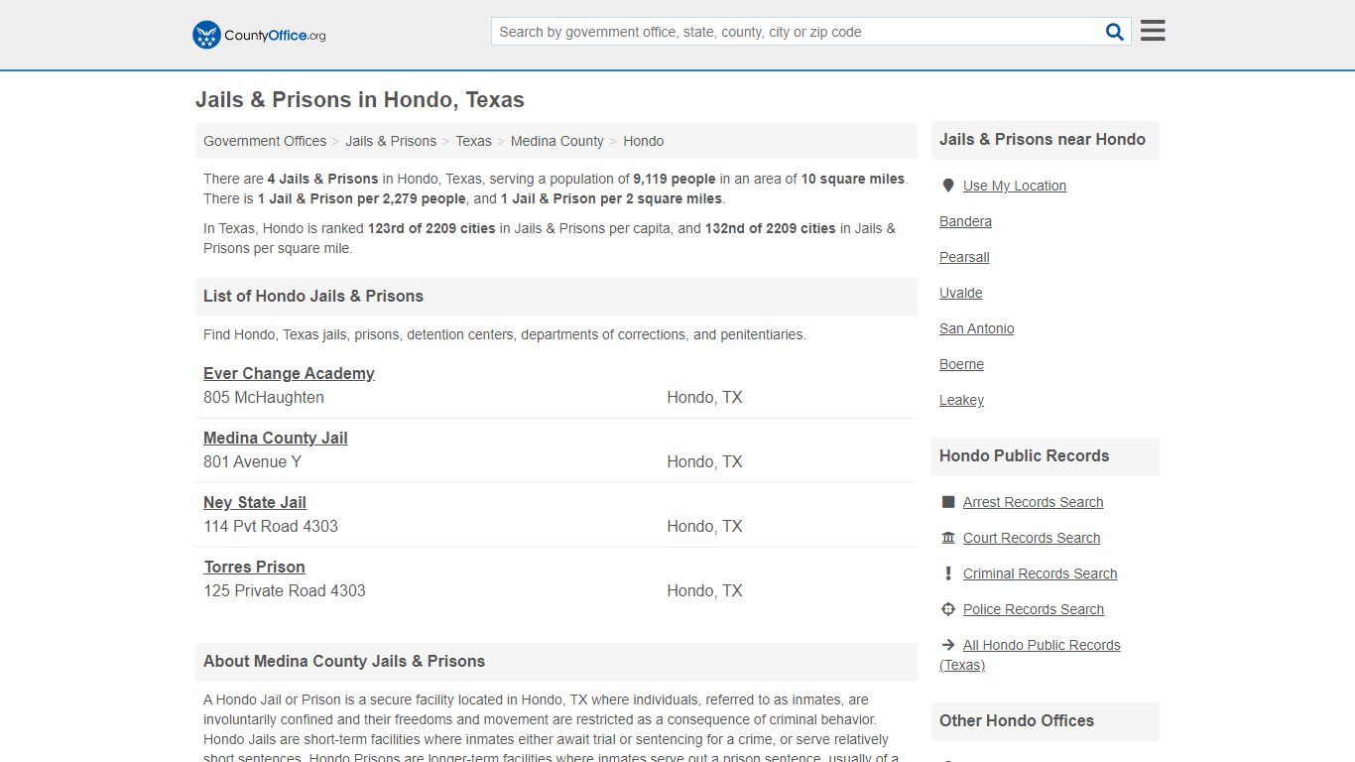Open Boerne nearby jails
Image resolution: width=1355 pixels, height=762 pixels.
[x=961, y=364]
